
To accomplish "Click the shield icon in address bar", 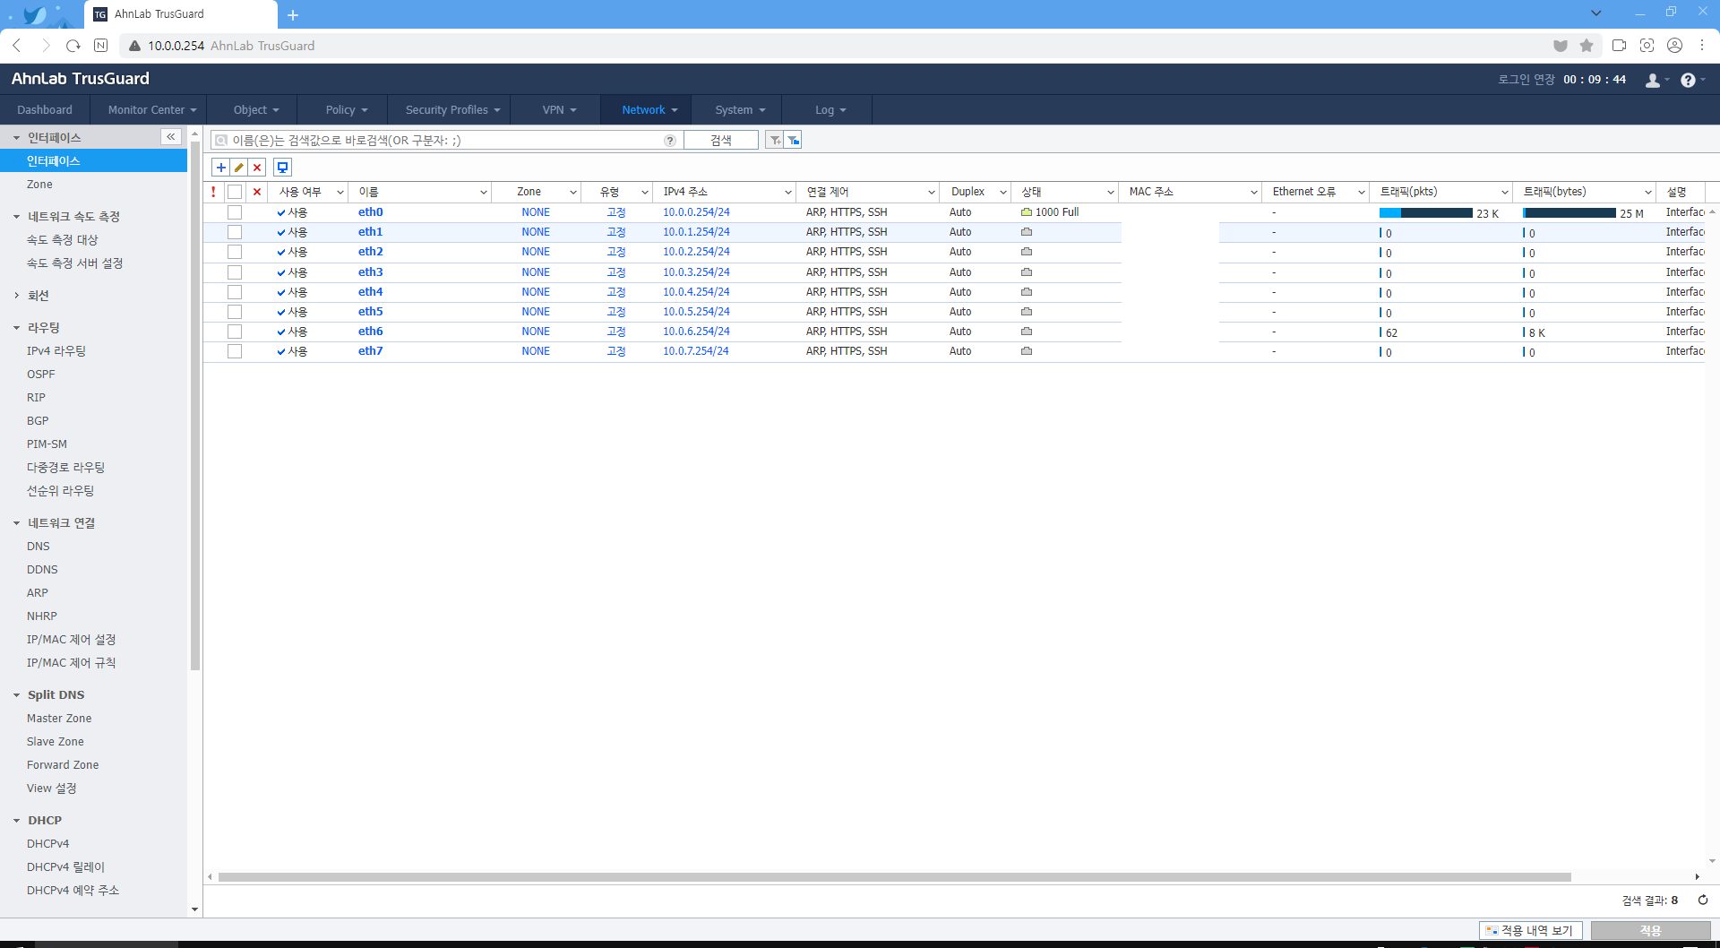I will click(1561, 46).
